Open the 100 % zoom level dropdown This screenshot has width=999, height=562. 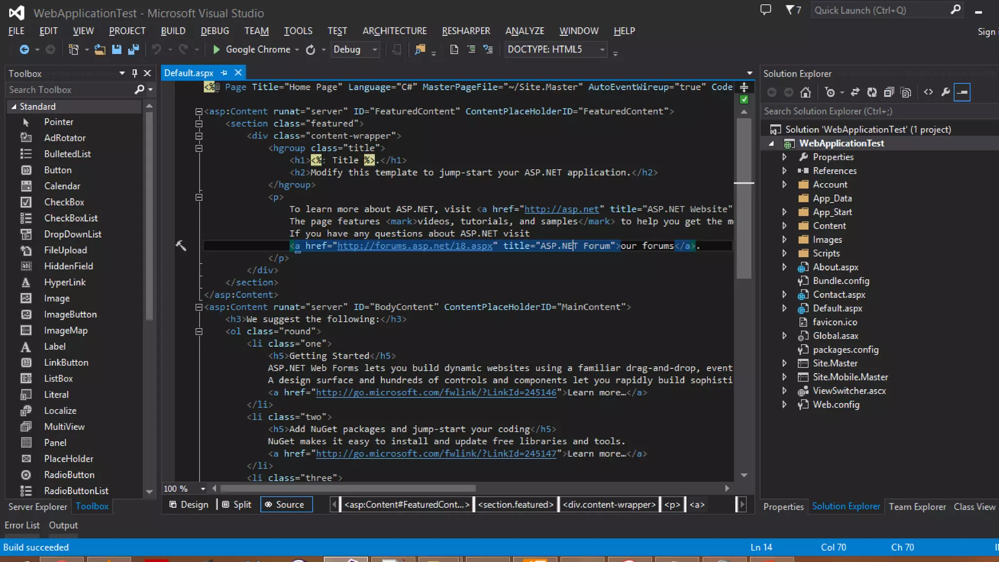203,488
